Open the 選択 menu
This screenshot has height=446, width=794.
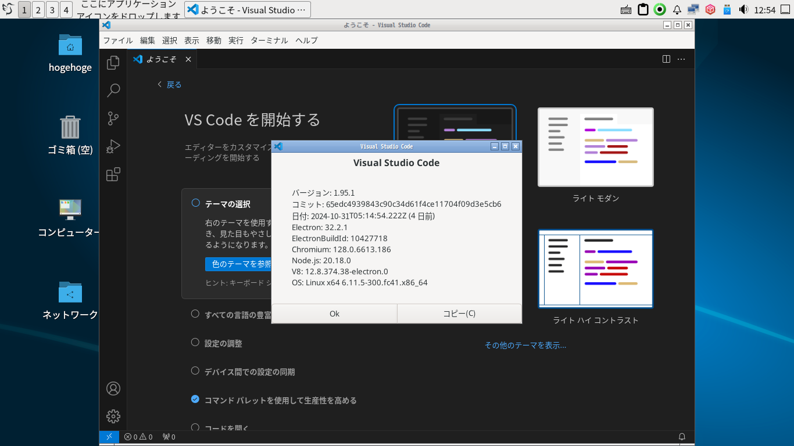[x=170, y=40]
